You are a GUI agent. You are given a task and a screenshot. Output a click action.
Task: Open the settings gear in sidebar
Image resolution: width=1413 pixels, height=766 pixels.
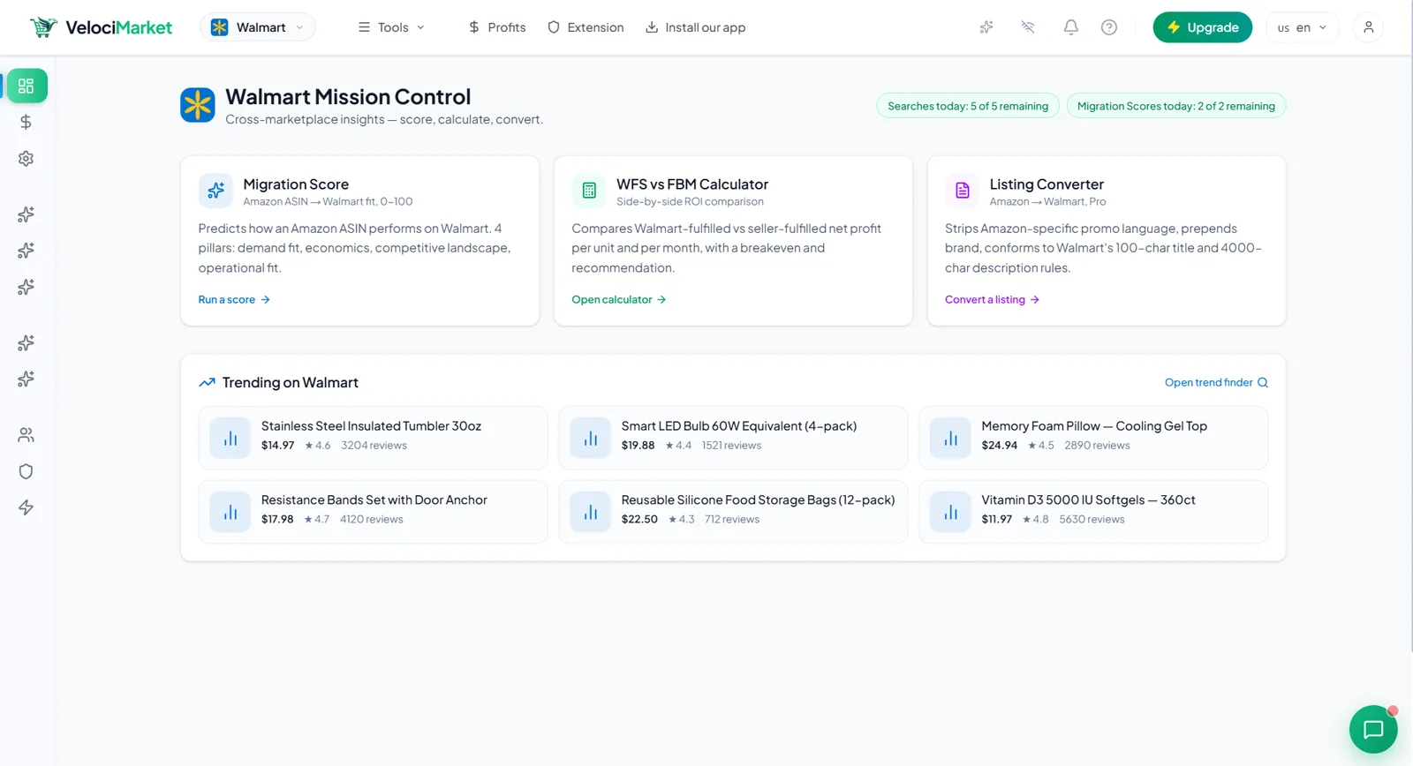coord(26,159)
